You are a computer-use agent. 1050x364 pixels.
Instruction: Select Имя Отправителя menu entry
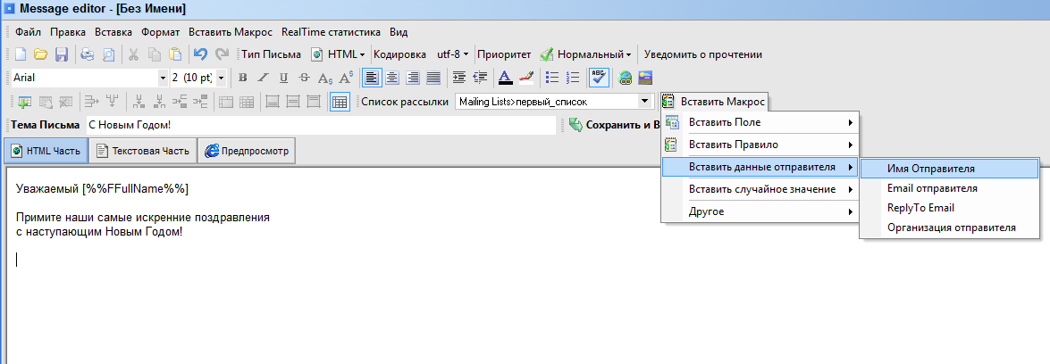pos(949,169)
